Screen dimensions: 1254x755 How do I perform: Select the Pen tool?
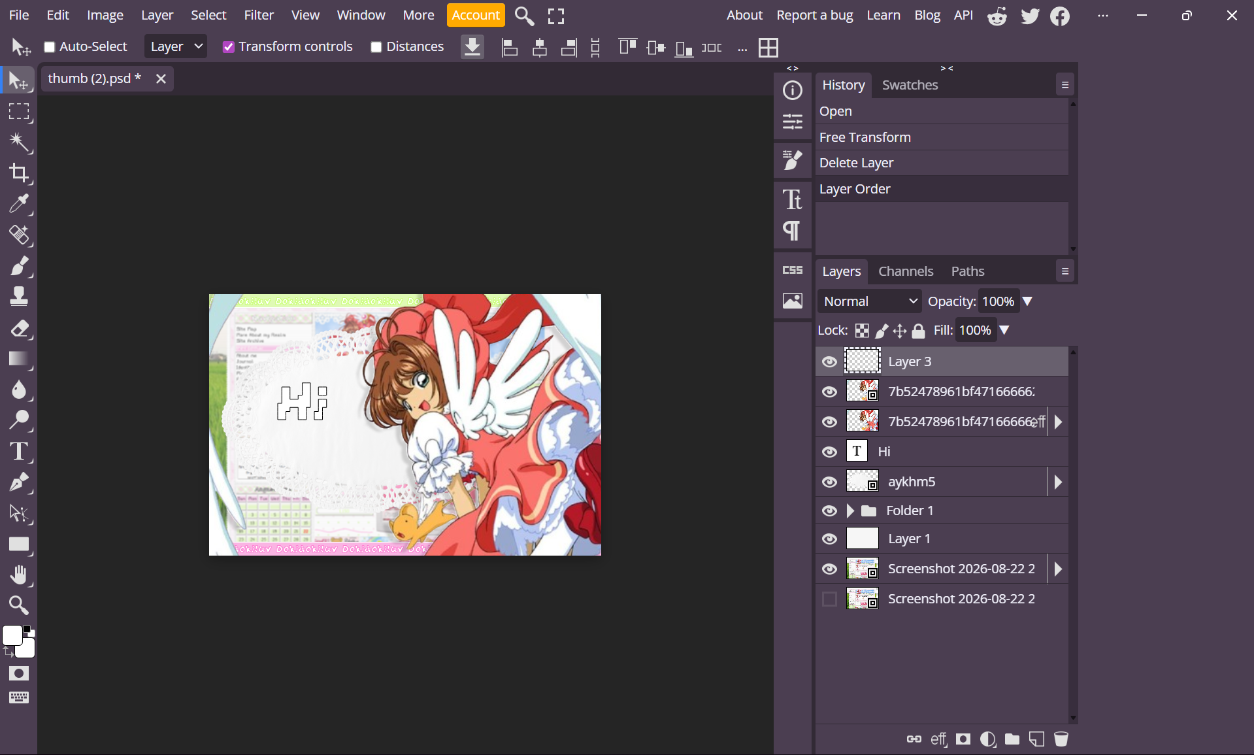(19, 482)
